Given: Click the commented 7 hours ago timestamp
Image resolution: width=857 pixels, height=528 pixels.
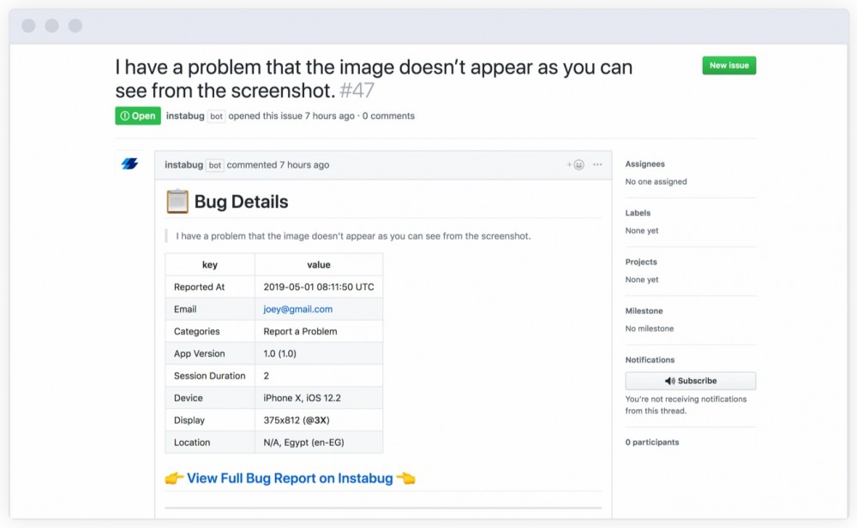Looking at the screenshot, I should 279,165.
